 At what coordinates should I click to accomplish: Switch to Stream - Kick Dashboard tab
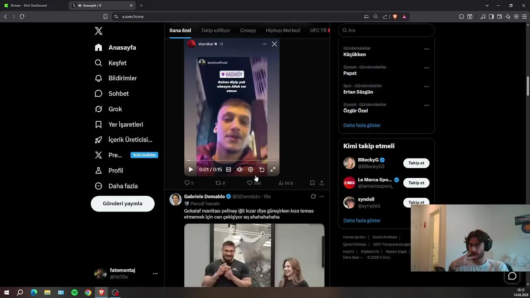coord(34,5)
